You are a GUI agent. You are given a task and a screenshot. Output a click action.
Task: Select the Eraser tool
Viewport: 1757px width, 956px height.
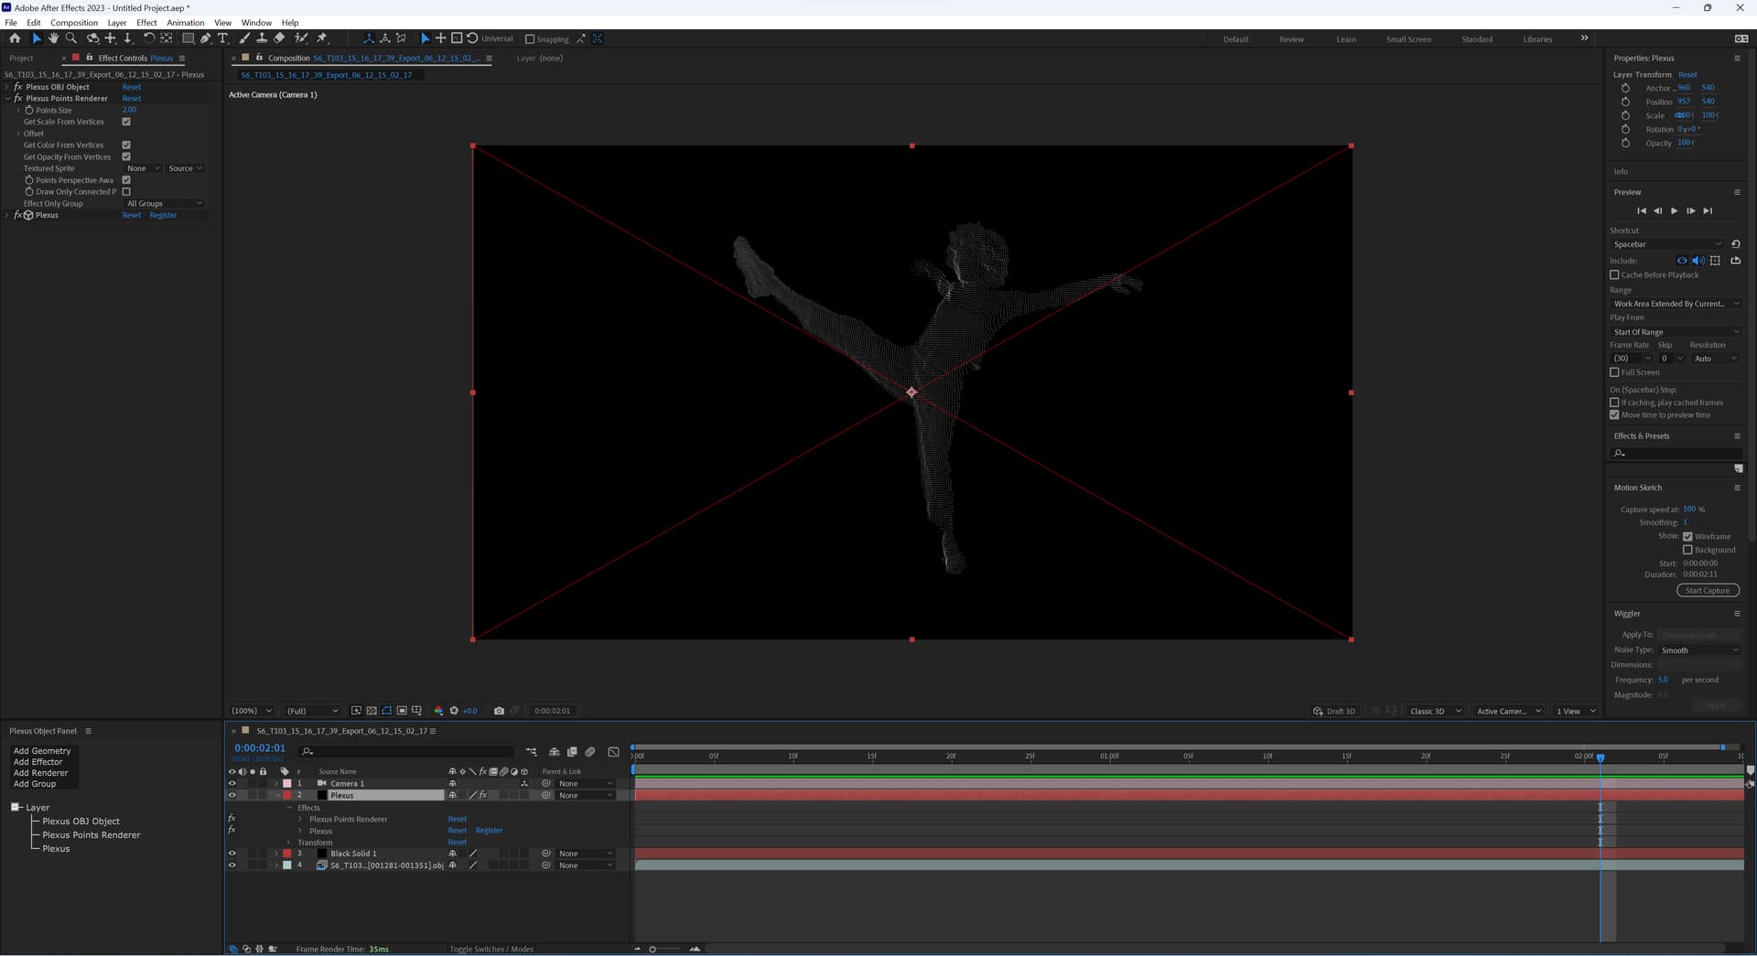279,38
